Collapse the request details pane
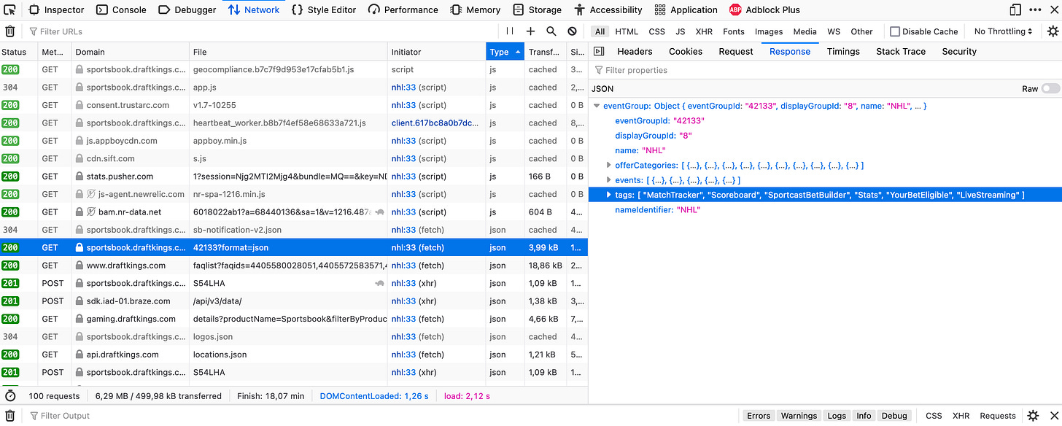 pos(599,51)
